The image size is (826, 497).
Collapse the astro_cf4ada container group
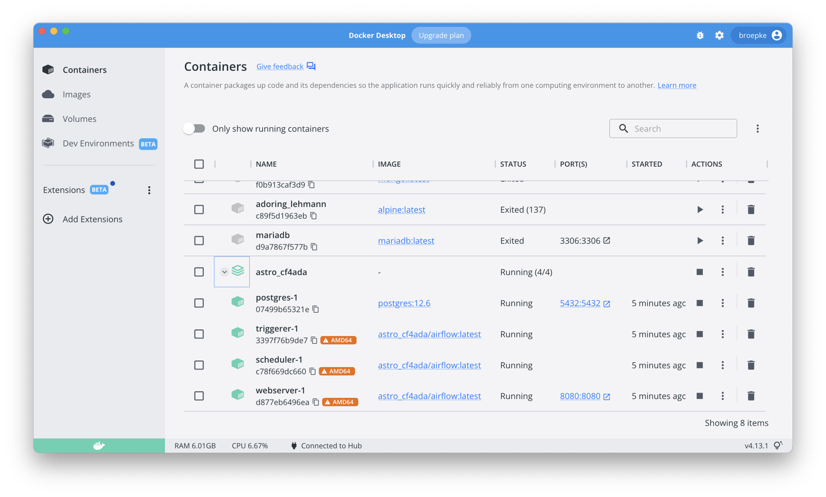tap(224, 271)
